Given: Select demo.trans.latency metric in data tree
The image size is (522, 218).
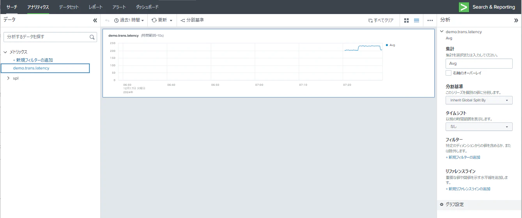Looking at the screenshot, I should (x=45, y=68).
